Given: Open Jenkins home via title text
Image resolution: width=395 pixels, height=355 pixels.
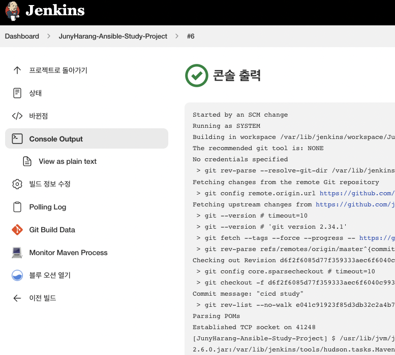Looking at the screenshot, I should pyautogui.click(x=55, y=11).
